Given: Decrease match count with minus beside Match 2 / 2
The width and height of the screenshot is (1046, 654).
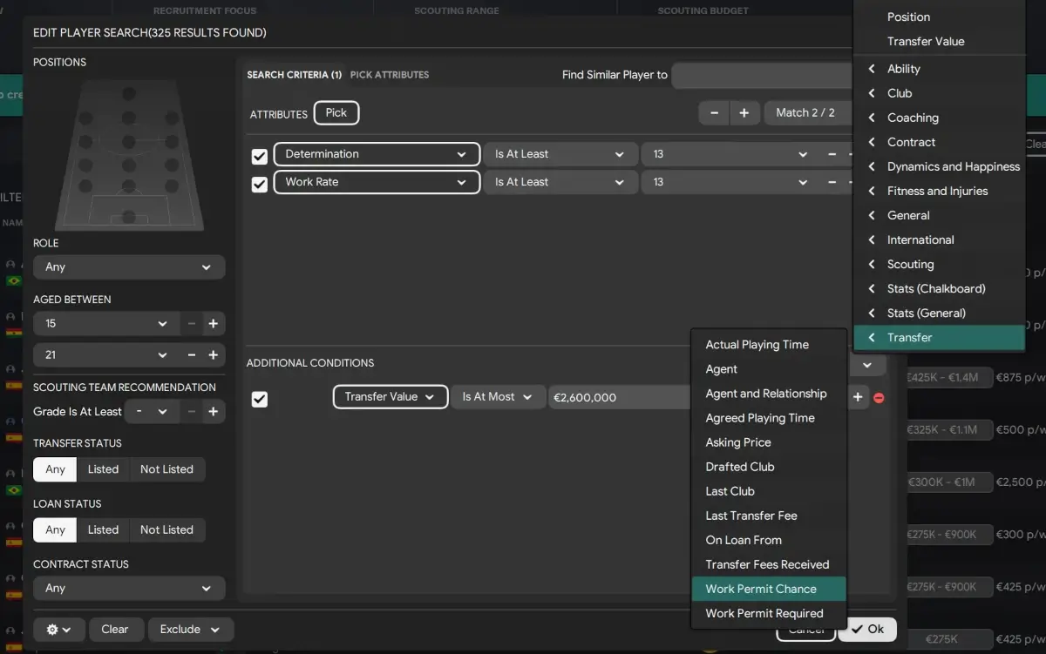Looking at the screenshot, I should (x=714, y=112).
